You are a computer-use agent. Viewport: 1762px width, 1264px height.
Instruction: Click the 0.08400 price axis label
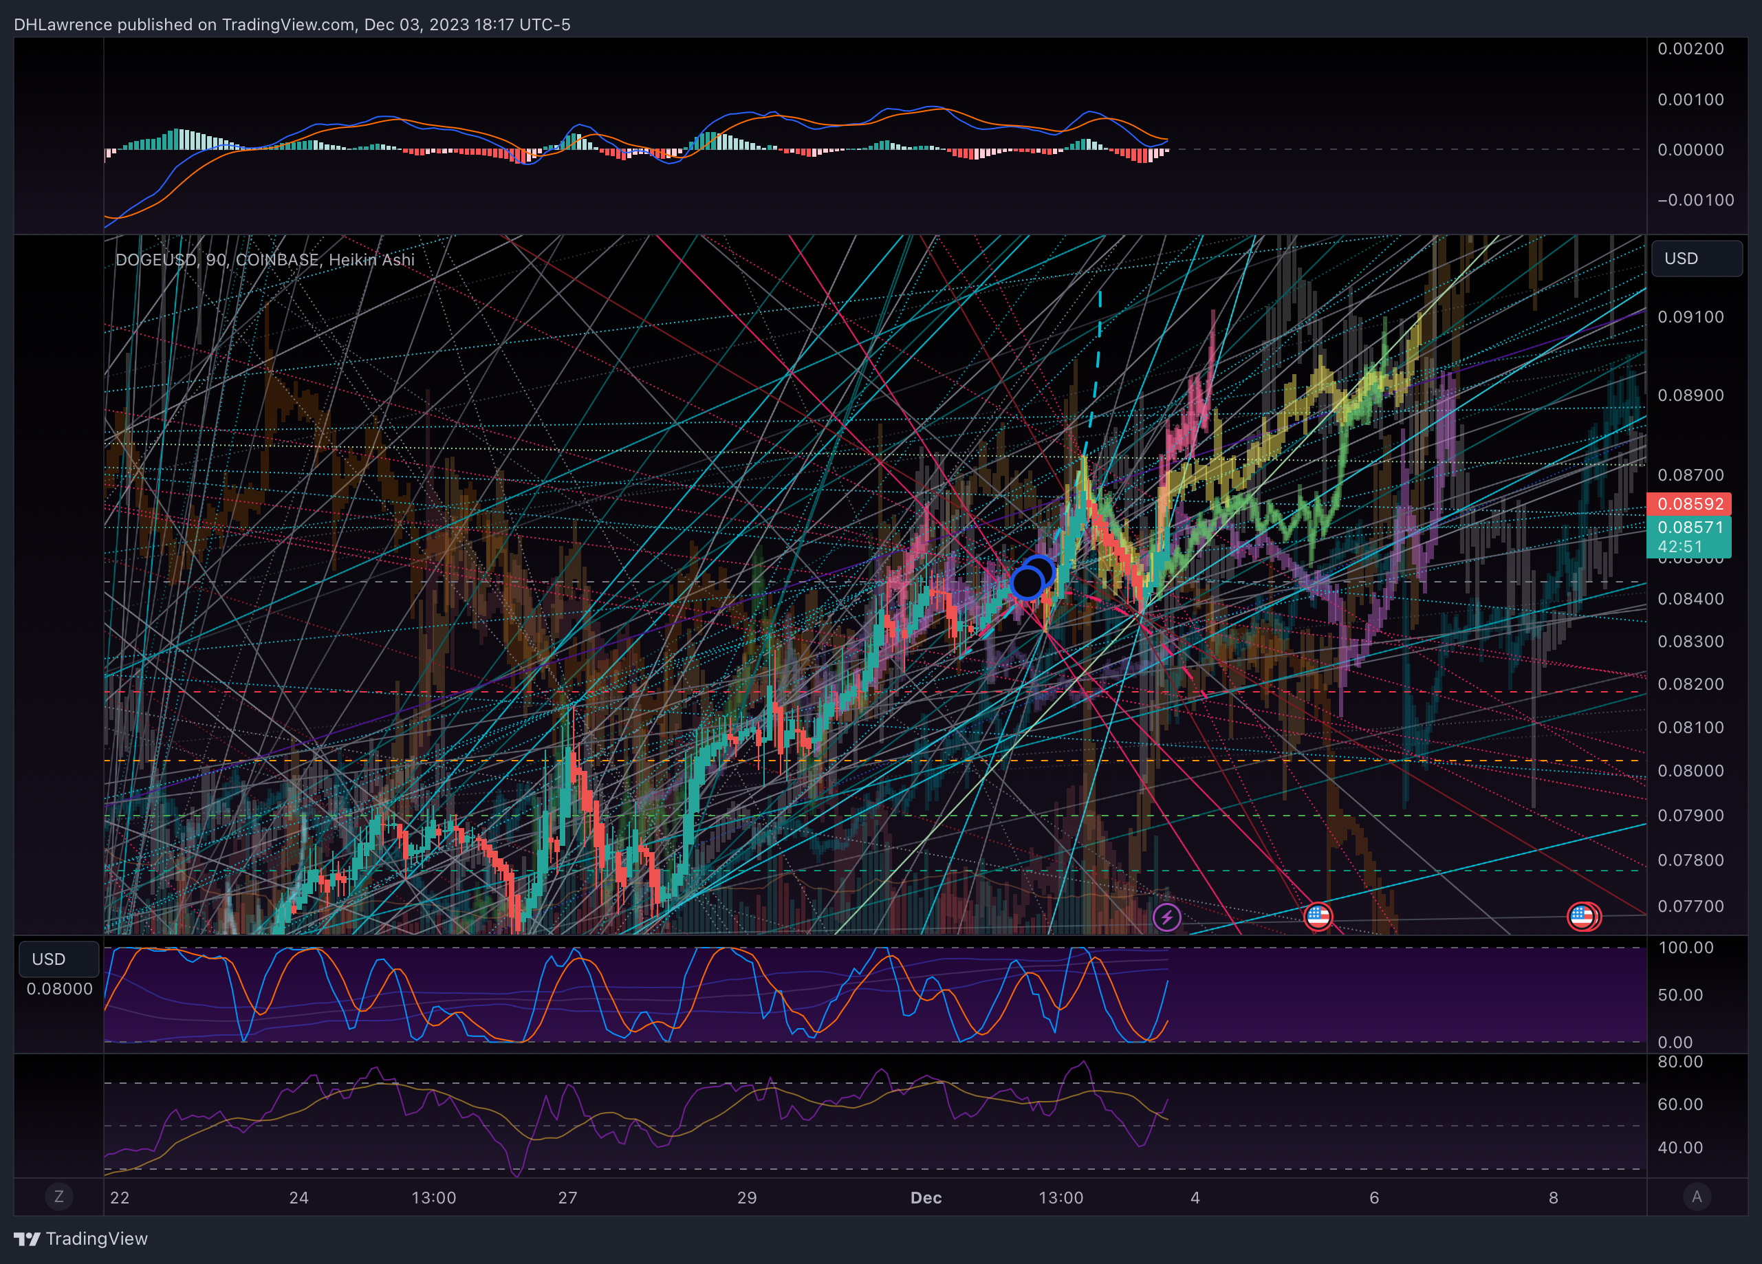coord(1690,598)
